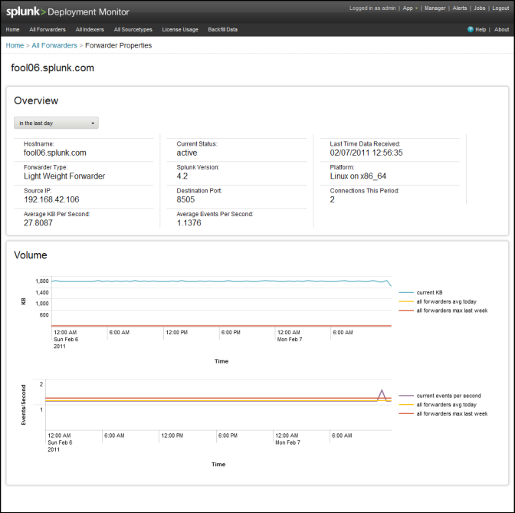Open the time range dropdown 'in the last day'
This screenshot has width=515, height=513.
point(56,123)
